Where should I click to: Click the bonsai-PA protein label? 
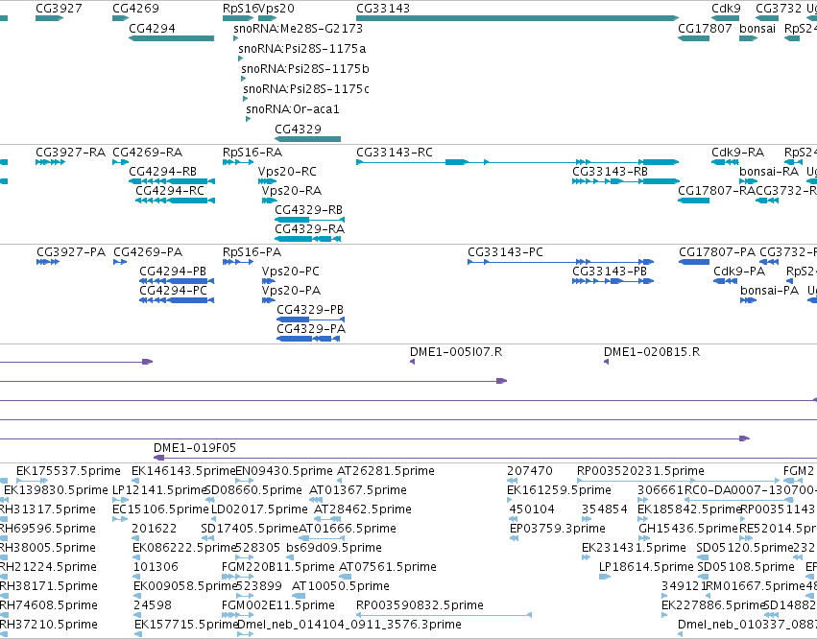click(770, 290)
